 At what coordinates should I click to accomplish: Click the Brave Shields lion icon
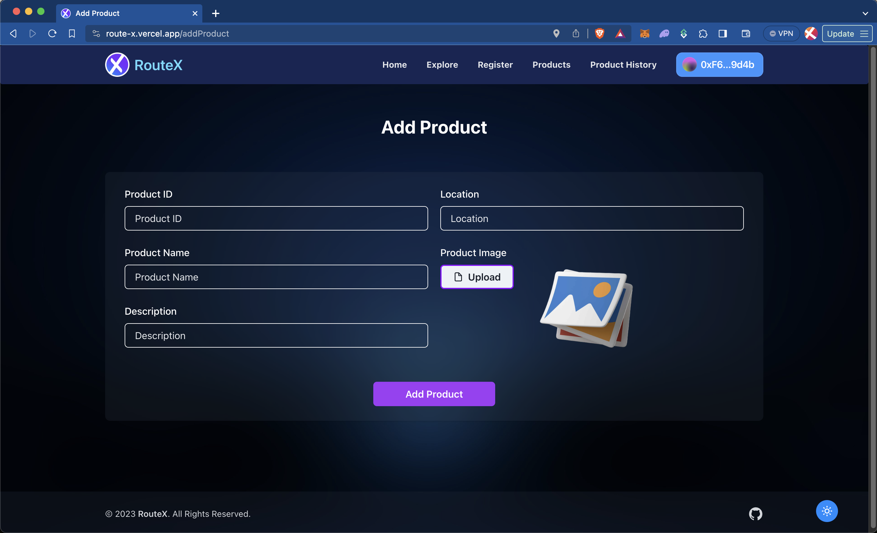tap(599, 34)
